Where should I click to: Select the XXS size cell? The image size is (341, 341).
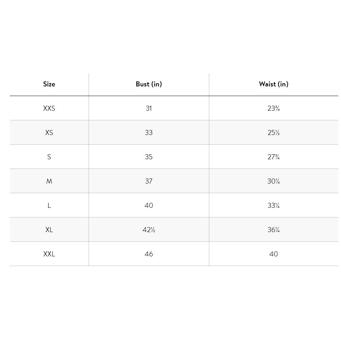coord(49,108)
